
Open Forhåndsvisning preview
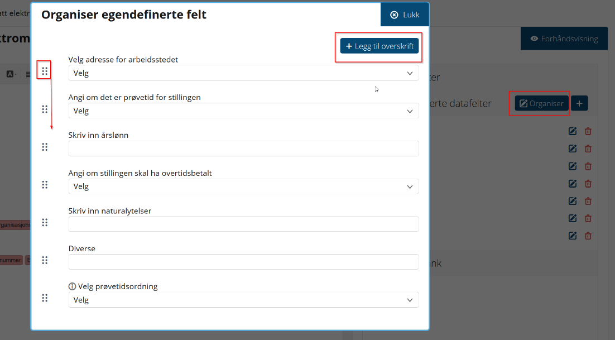coord(564,39)
